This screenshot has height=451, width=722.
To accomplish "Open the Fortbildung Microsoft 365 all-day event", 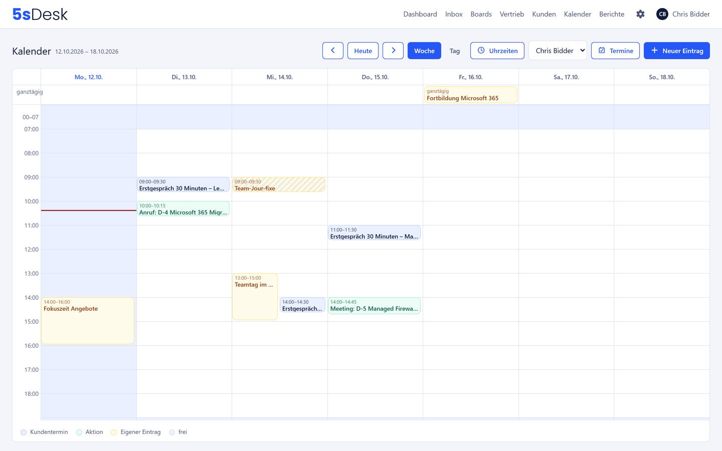I will click(470, 95).
